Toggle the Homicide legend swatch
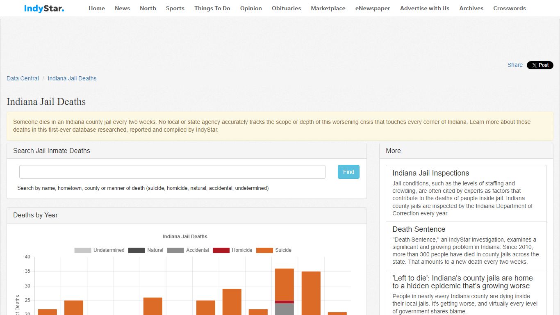 [221, 250]
